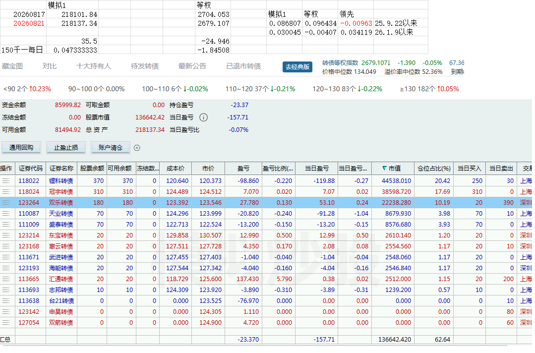This screenshot has height=353, width=535.
Task: Open row menu icon for 双乐转债
Action: (6, 203)
